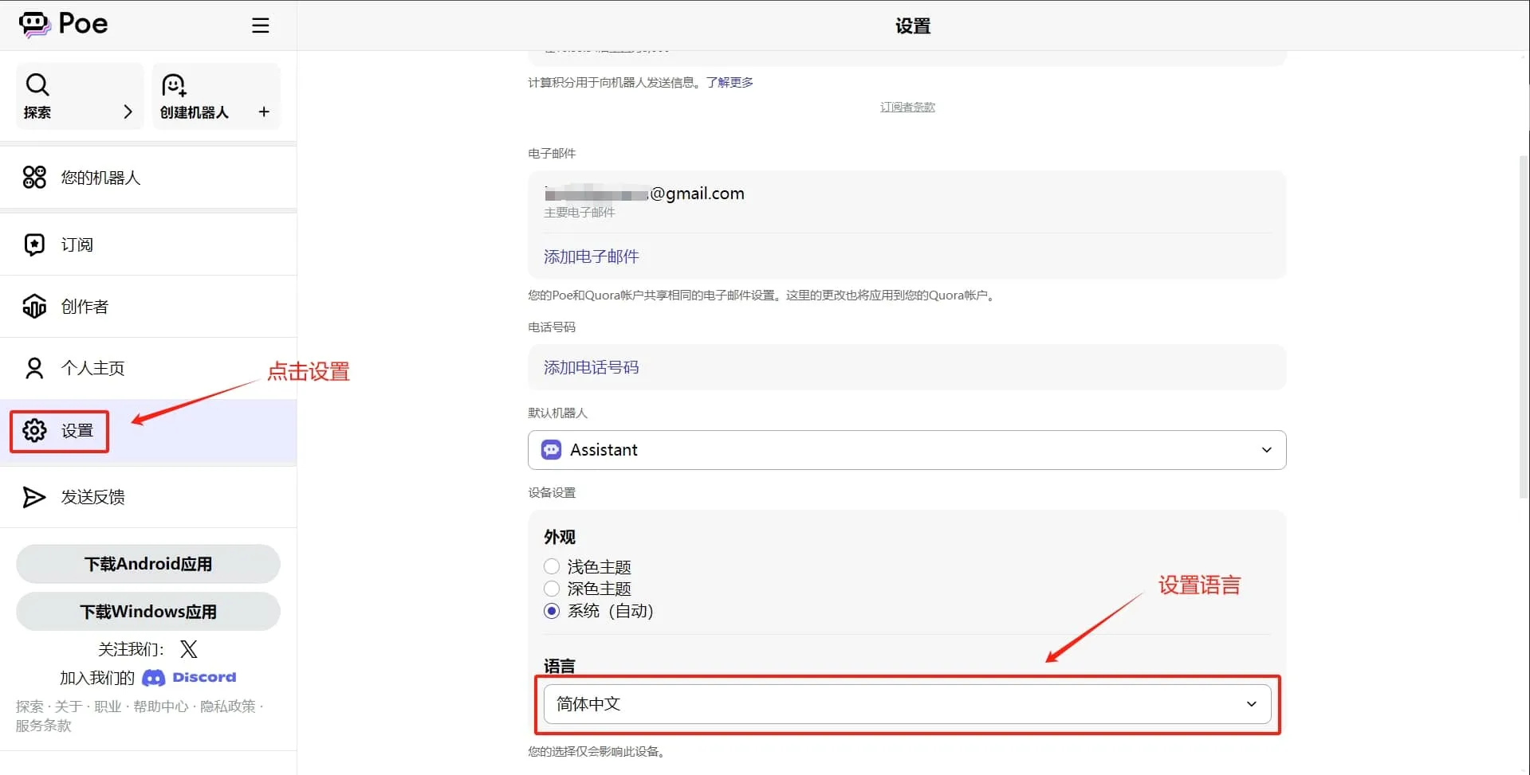Click 下载Android应用 button
Screen dimensions: 1530x775
click(x=148, y=564)
